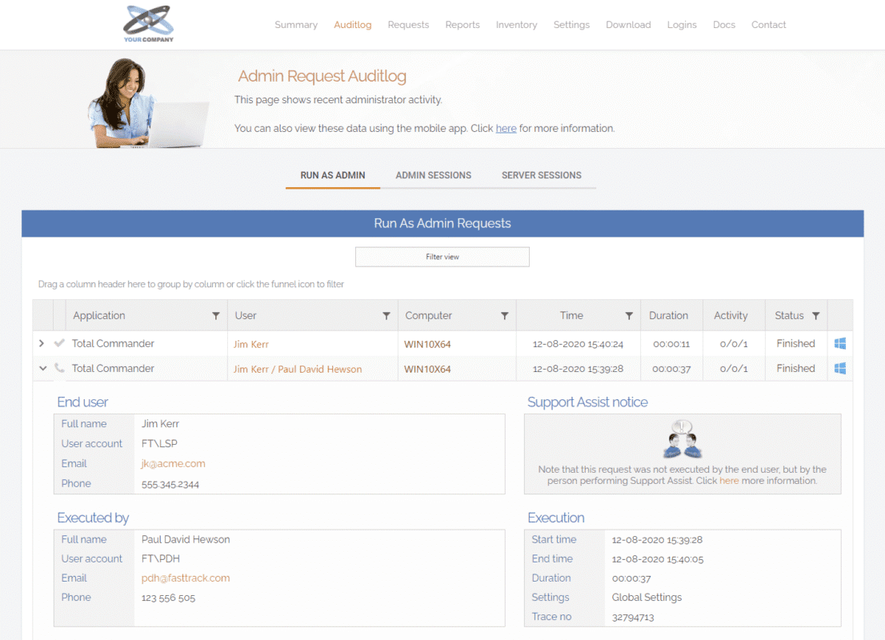Open the Reports menu item
Image resolution: width=885 pixels, height=640 pixels.
click(463, 25)
